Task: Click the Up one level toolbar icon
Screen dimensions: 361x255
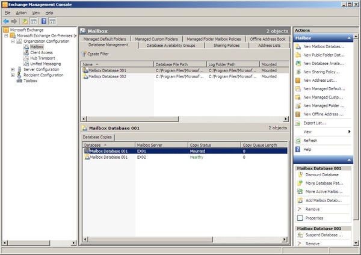Action: pos(25,22)
